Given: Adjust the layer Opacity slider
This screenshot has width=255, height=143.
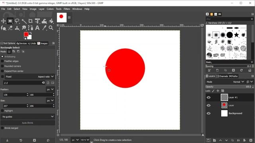Looking at the screenshot, I should pyautogui.click(x=229, y=87).
